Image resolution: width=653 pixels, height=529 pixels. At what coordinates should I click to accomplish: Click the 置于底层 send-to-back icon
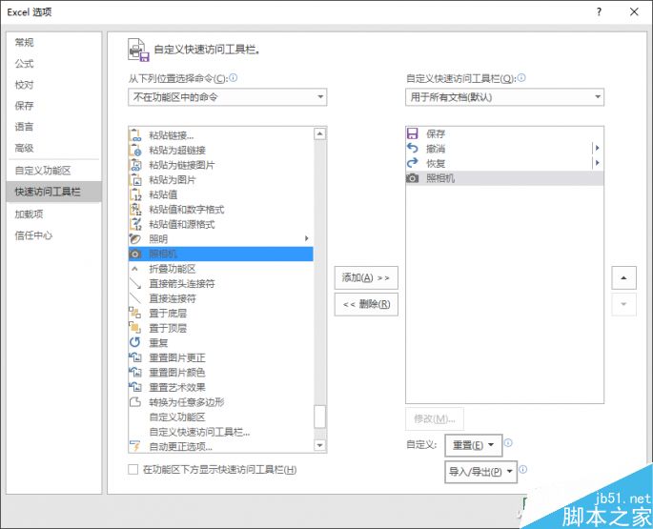[x=135, y=313]
